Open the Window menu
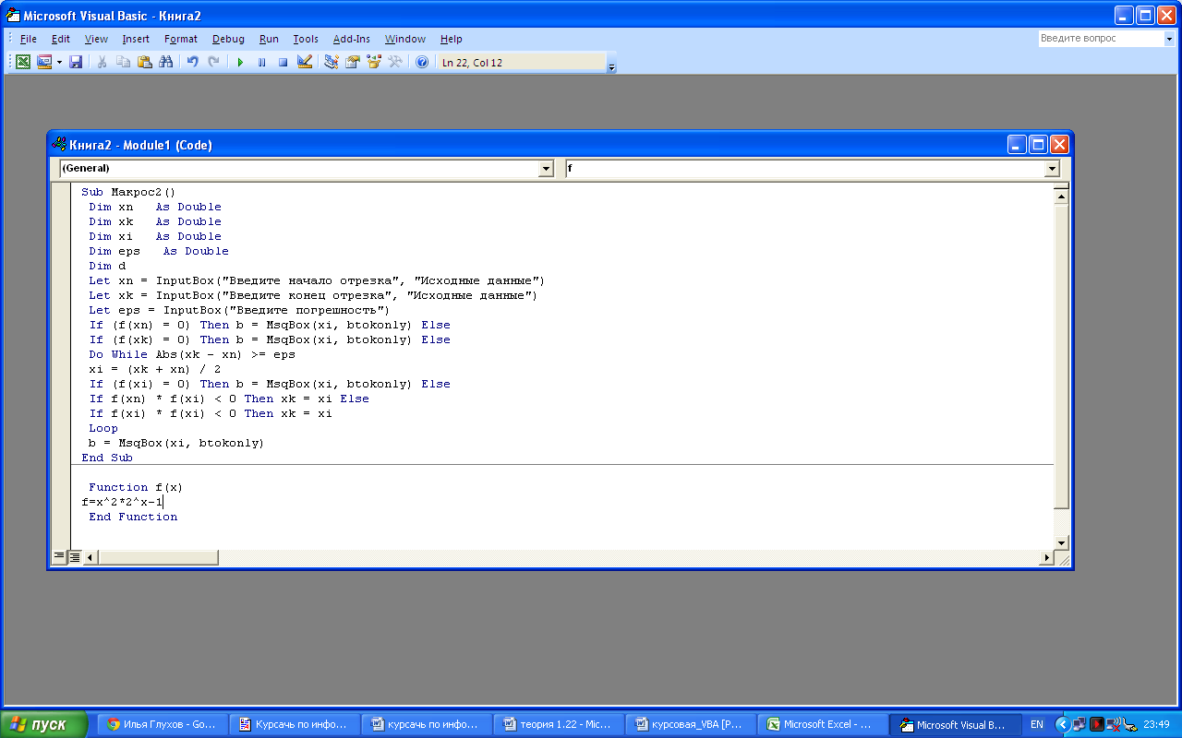The height and width of the screenshot is (738, 1182). click(x=405, y=39)
